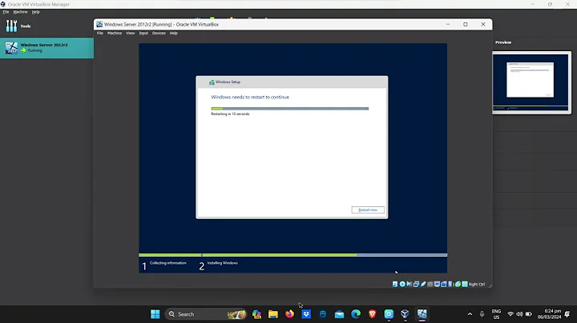
Task: Launch Brave browser from the taskbar
Action: click(x=373, y=314)
